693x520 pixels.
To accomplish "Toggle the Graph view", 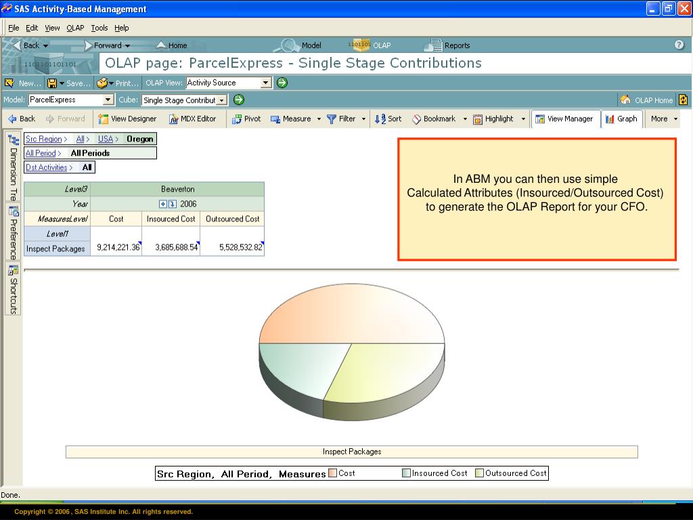I will click(621, 118).
